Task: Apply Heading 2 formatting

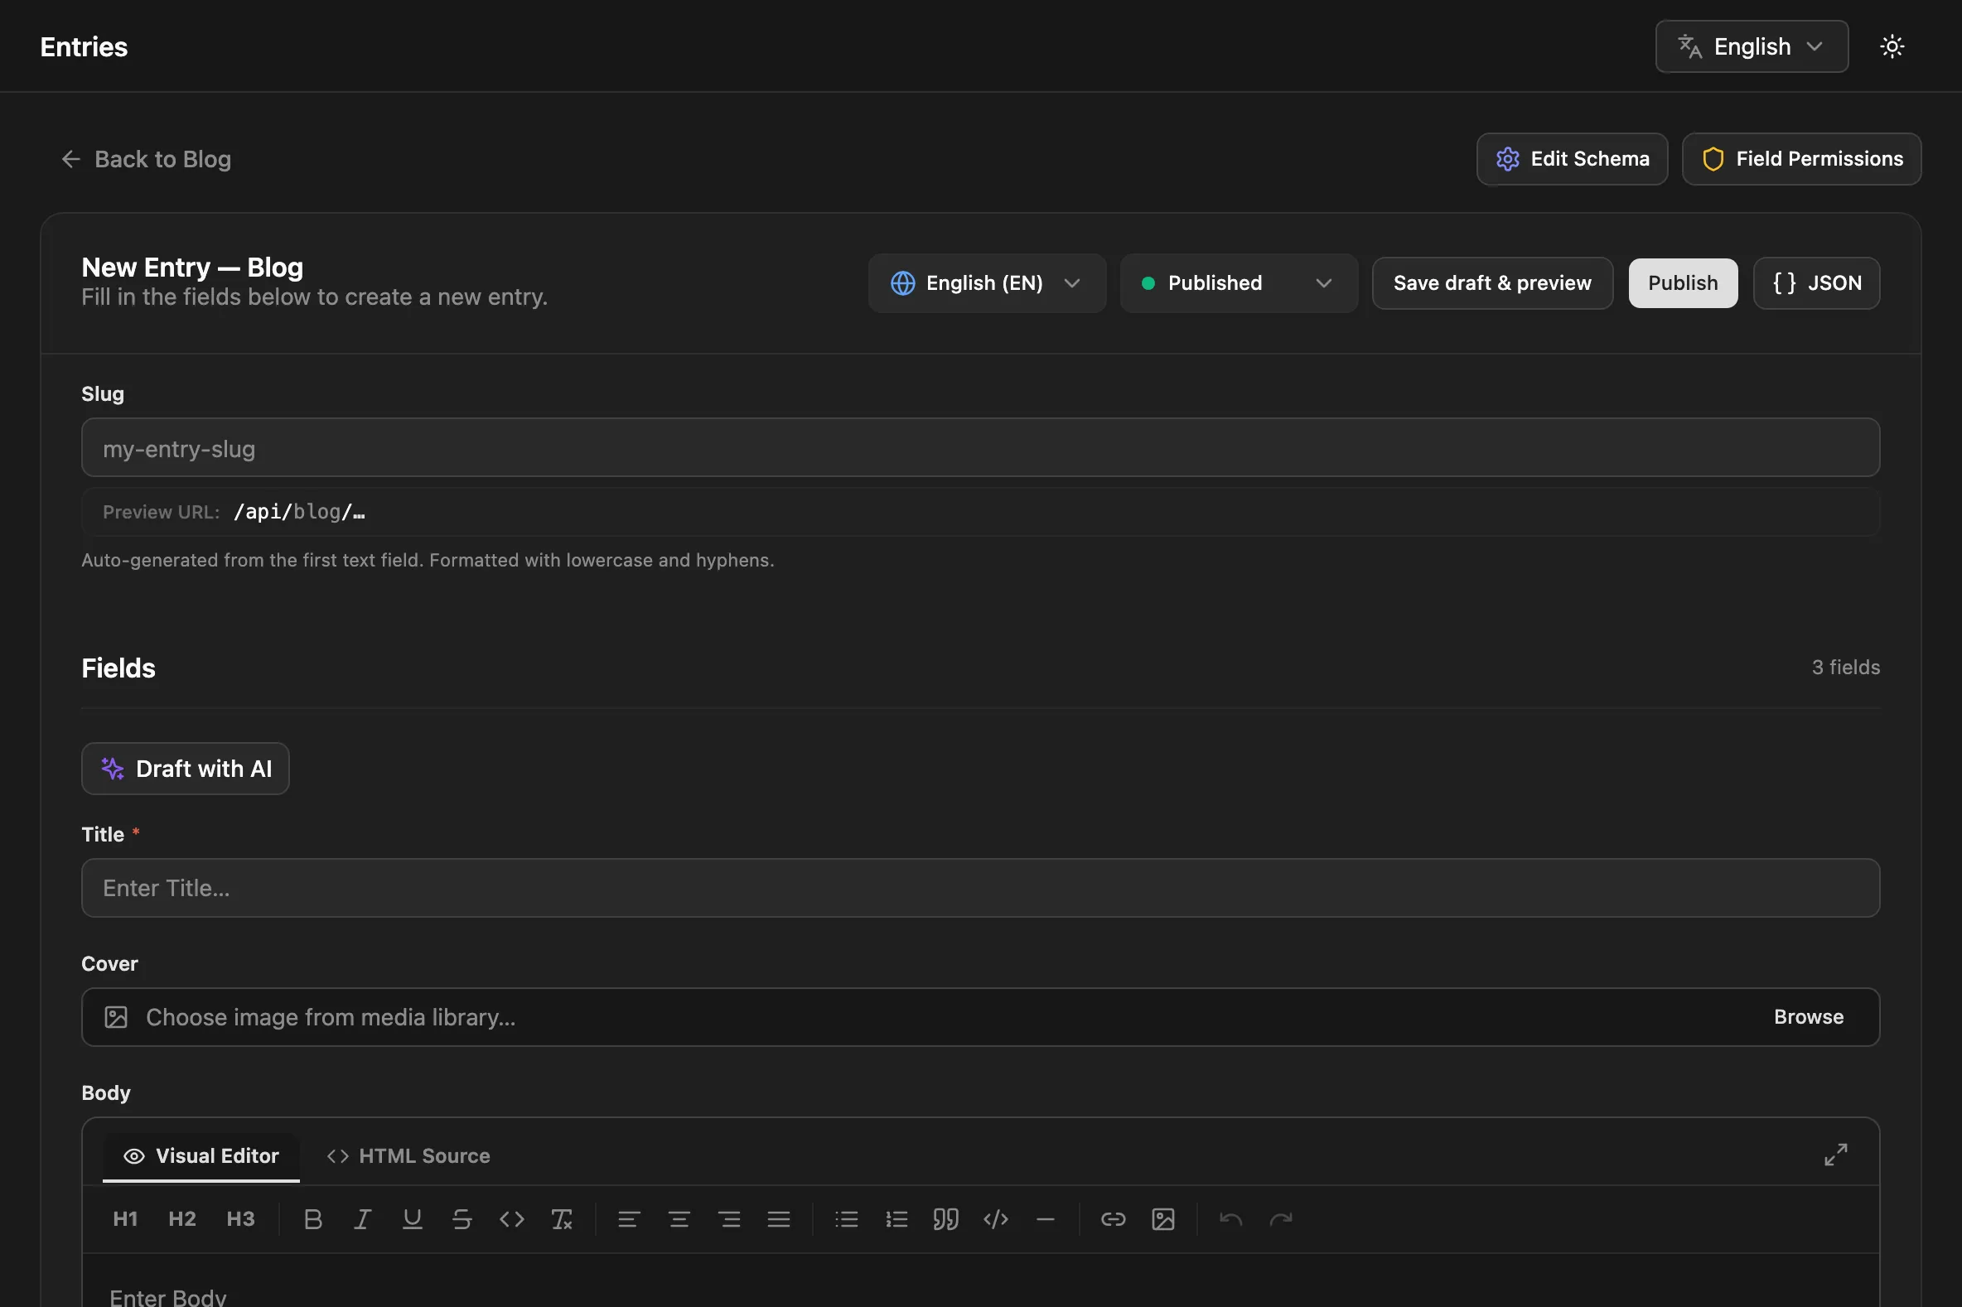Action: click(x=181, y=1218)
